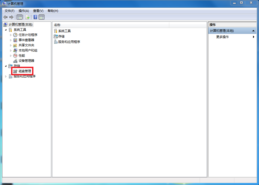Expand 服务和应用程序 in the left tree
This screenshot has height=185, width=259.
click(x=6, y=76)
